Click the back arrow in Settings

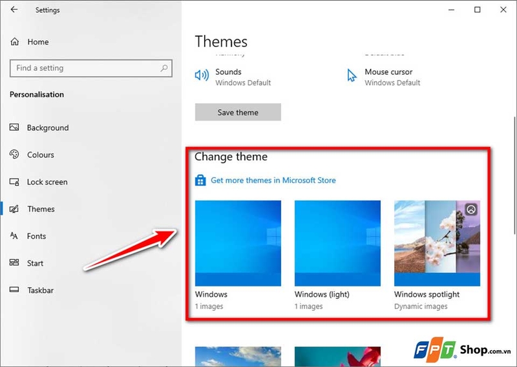[14, 10]
